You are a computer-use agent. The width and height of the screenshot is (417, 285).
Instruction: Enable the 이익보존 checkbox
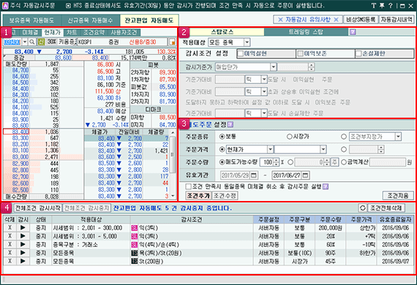[x=300, y=53]
